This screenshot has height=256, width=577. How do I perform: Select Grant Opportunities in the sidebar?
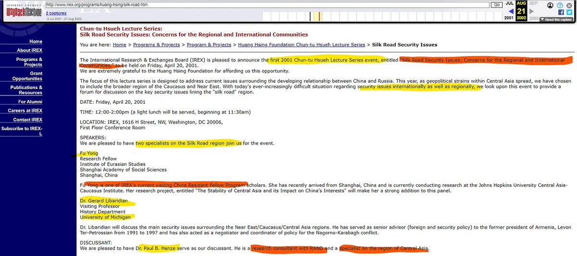[x=27, y=76]
